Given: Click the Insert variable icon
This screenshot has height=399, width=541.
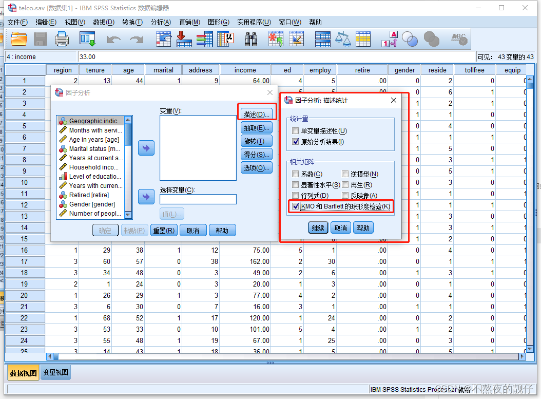Looking at the screenshot, I should pos(296,39).
